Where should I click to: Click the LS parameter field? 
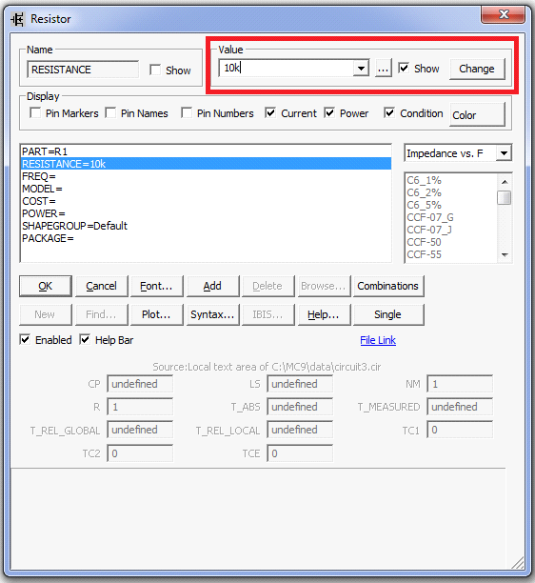pos(300,384)
